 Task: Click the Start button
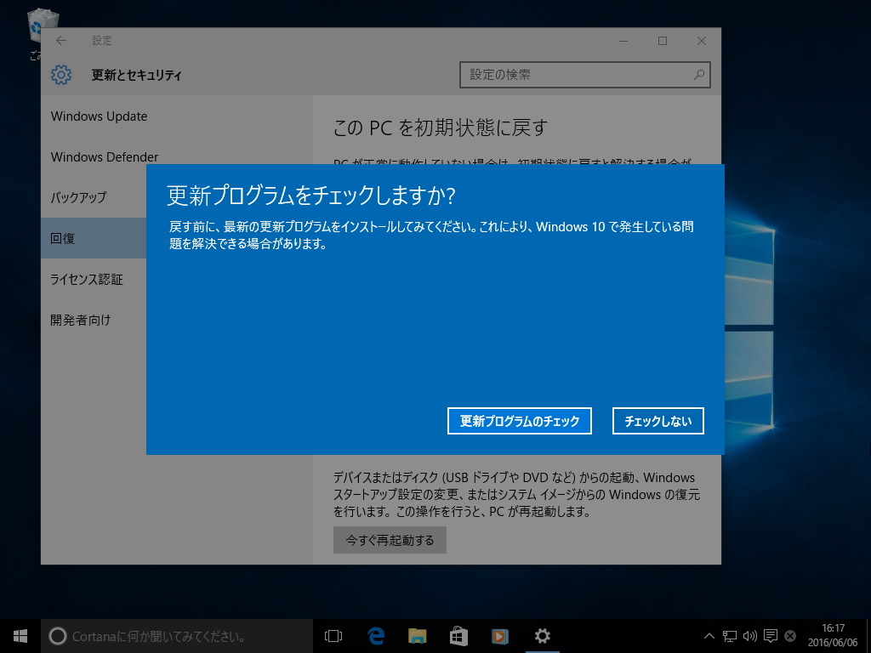point(19,635)
